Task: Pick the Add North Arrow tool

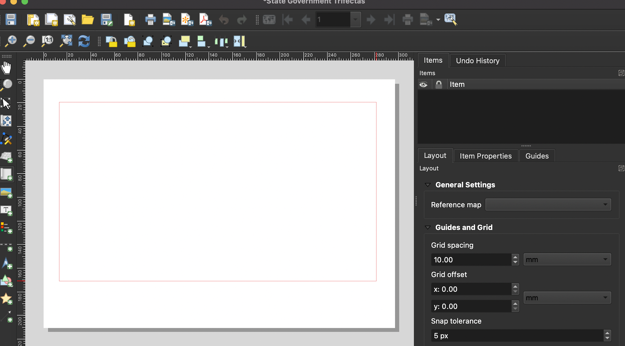Action: tap(7, 264)
